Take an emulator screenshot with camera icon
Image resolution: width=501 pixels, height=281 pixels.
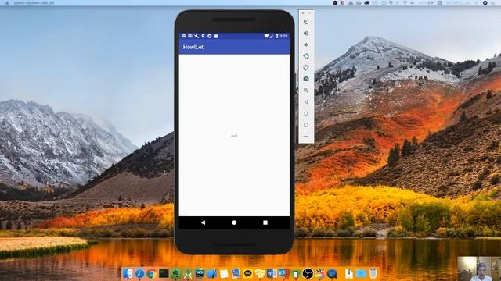306,79
